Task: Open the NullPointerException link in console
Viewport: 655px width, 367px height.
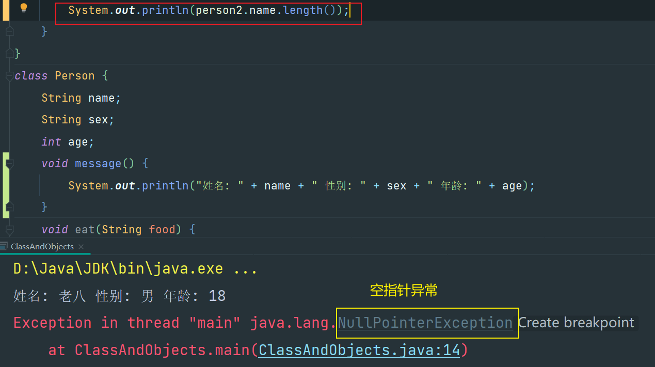Action: (425, 323)
